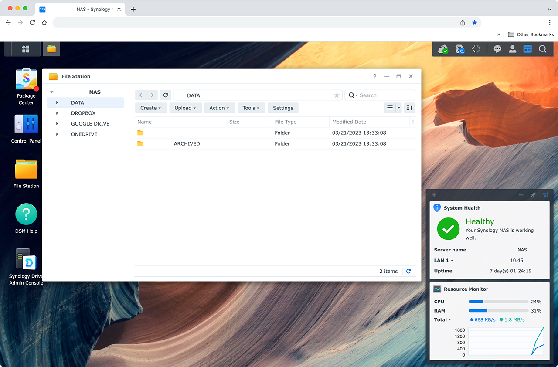
Task: Open File Station Settings
Action: click(283, 108)
